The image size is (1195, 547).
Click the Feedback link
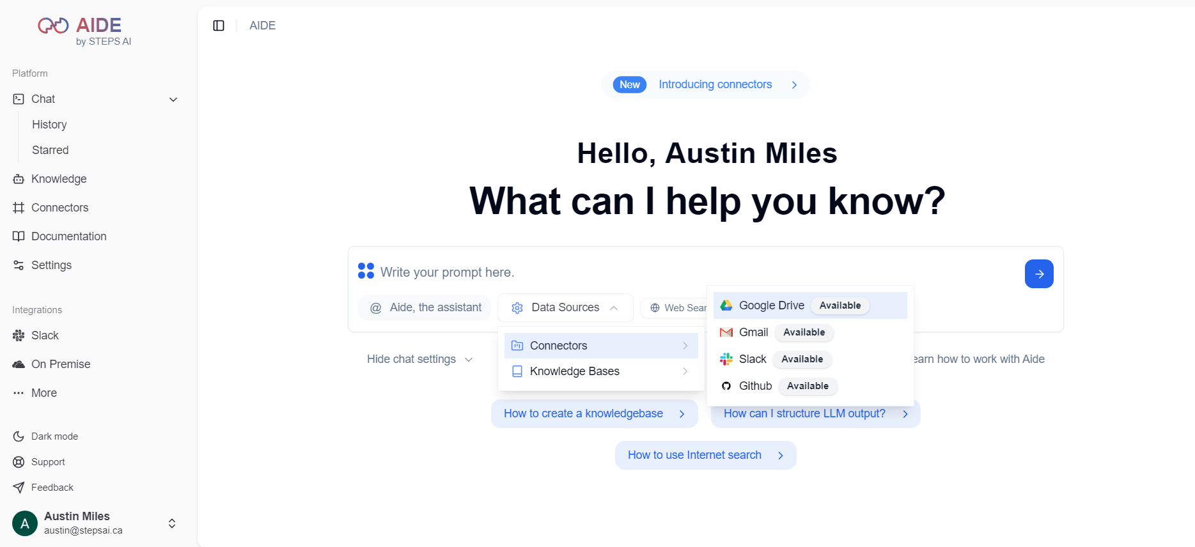click(52, 488)
